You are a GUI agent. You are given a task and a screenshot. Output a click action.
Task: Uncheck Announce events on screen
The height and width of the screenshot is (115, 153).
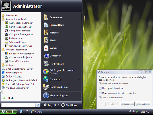(x=100, y=84)
